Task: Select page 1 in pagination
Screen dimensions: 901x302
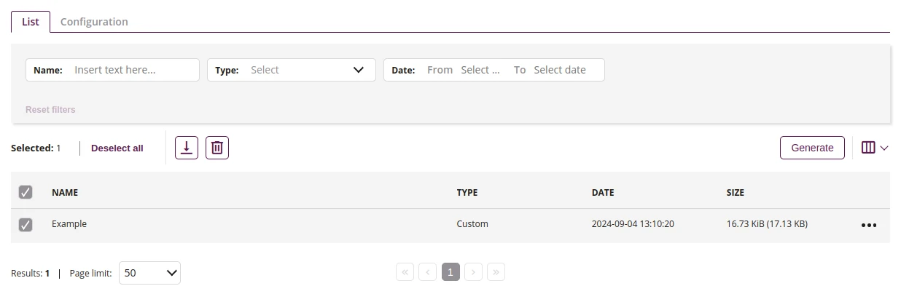Action: [x=450, y=272]
